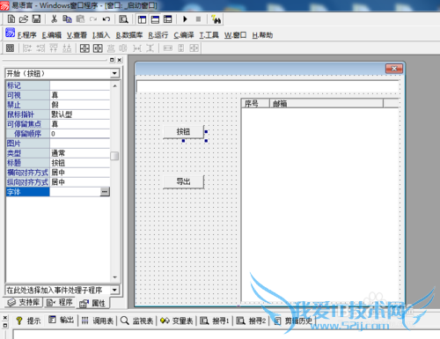Click the 序号 column header
This screenshot has height=339, width=440.
[255, 103]
